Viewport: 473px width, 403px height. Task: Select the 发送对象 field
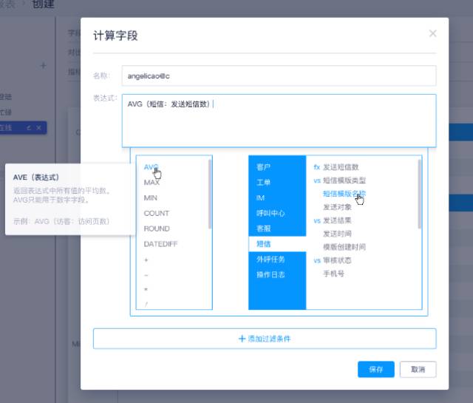[337, 207]
